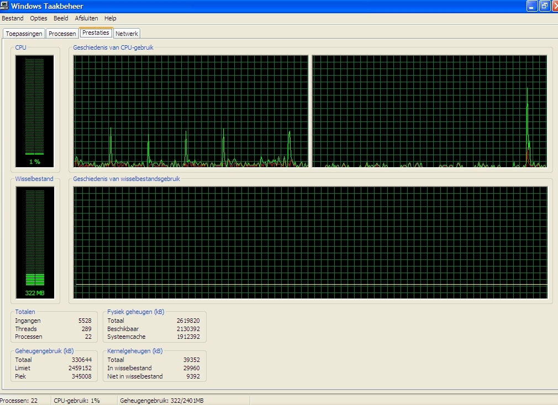Click the Limiet label
Viewport: 558px width, 405px height.
tap(23, 368)
